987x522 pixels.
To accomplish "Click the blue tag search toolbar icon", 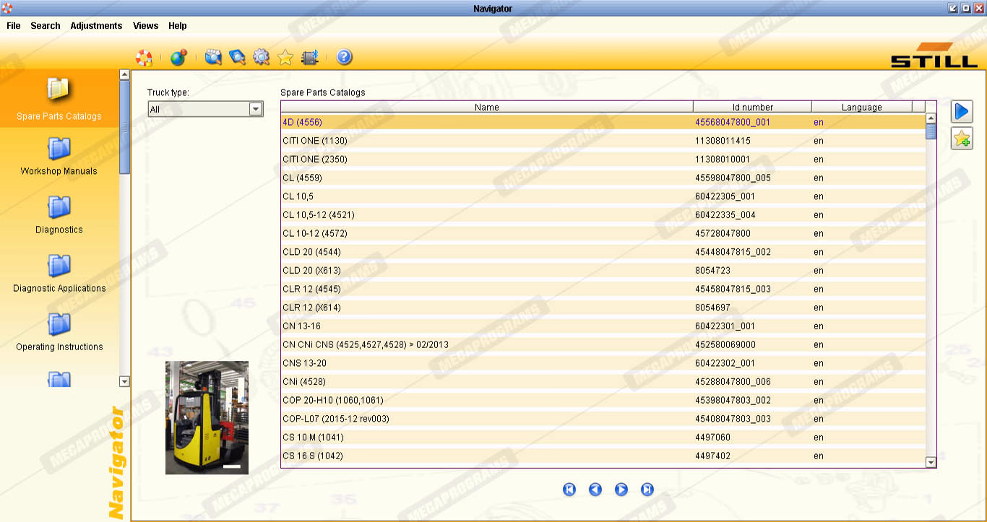I will coord(237,57).
